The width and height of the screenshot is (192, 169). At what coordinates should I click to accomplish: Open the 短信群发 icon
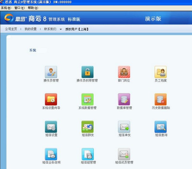87,127
